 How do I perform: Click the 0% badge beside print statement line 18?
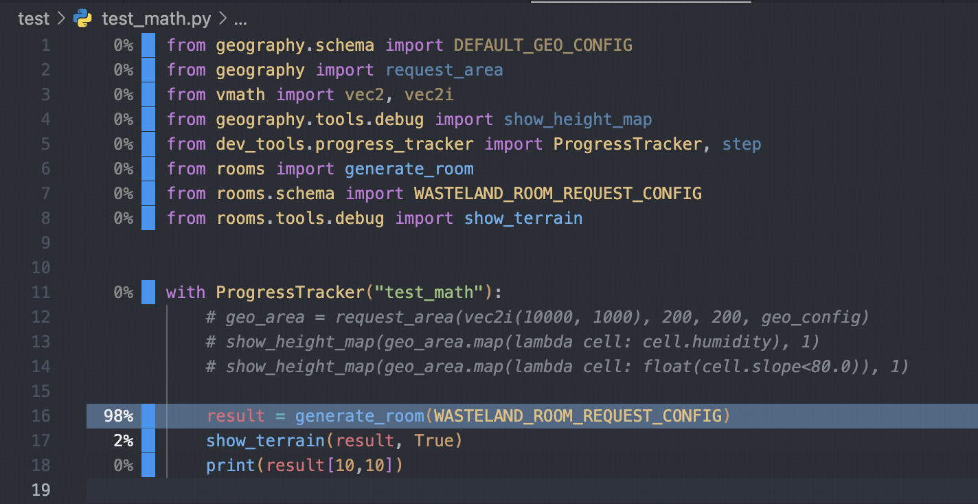(124, 465)
